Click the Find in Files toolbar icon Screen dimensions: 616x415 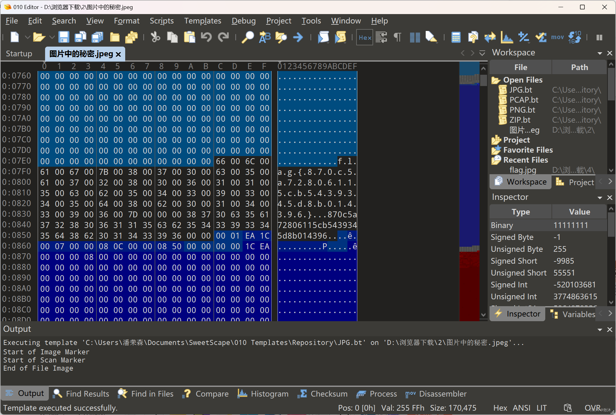[281, 37]
